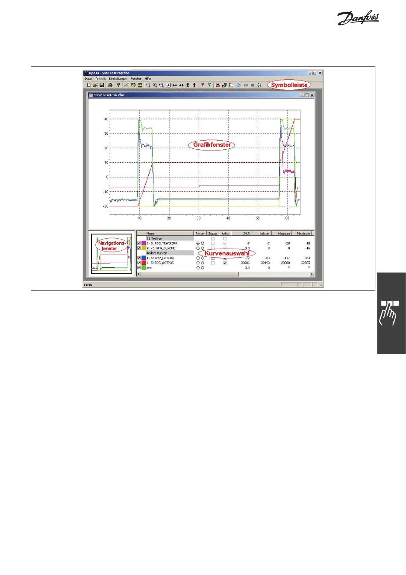Click the green marker triangle icon
The width and height of the screenshot is (406, 575).
[209, 85]
